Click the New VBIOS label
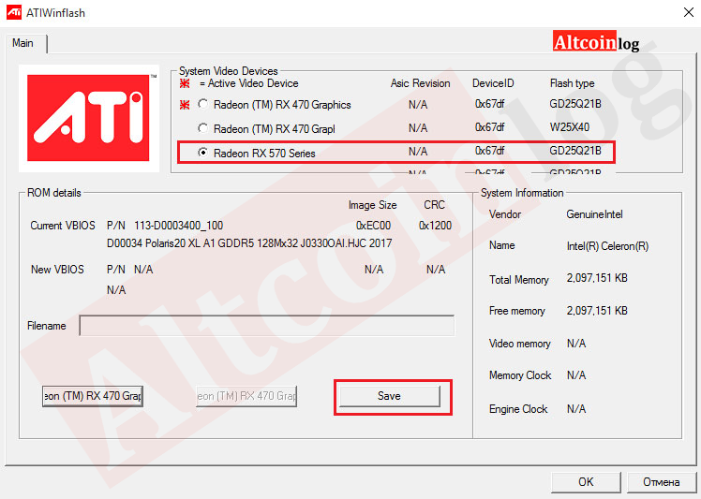 (x=57, y=270)
